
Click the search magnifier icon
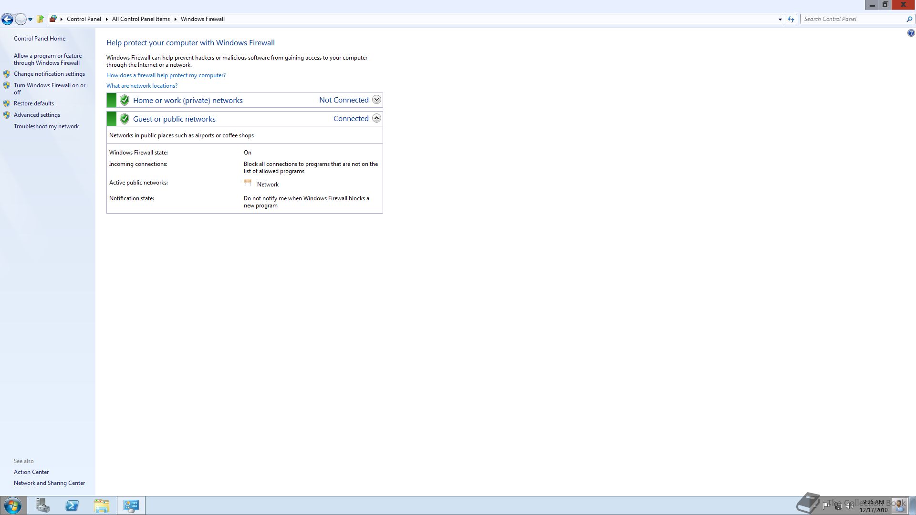(x=909, y=19)
